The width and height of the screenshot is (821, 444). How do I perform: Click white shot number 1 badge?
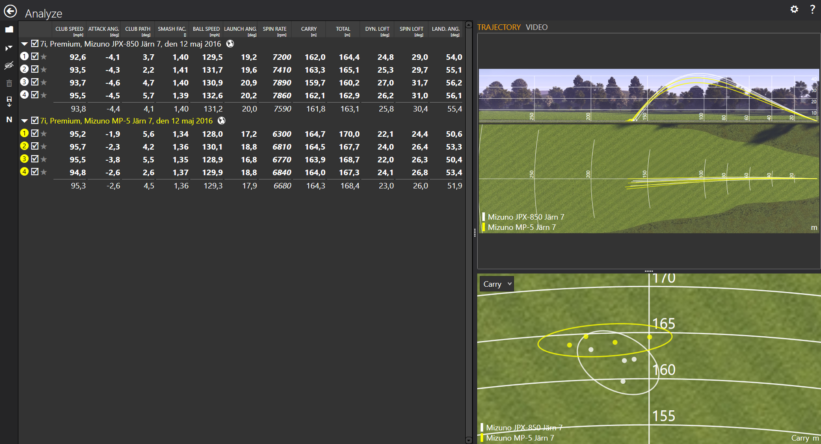[24, 56]
